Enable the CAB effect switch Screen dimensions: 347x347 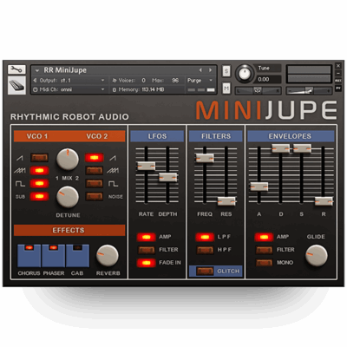tap(77, 256)
